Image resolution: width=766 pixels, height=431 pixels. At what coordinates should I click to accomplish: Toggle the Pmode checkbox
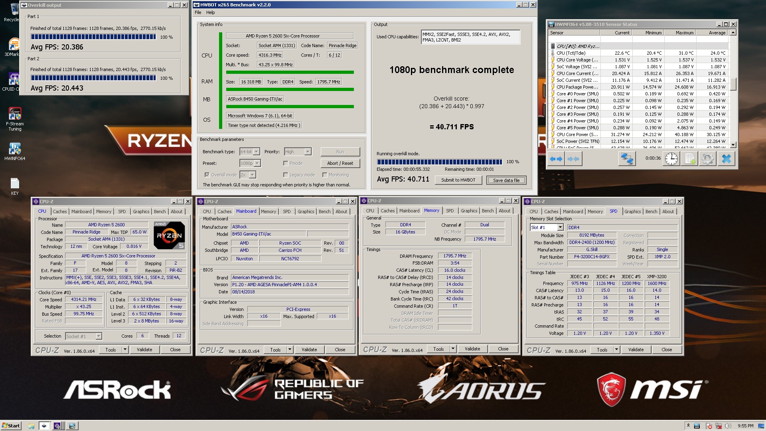pos(286,163)
